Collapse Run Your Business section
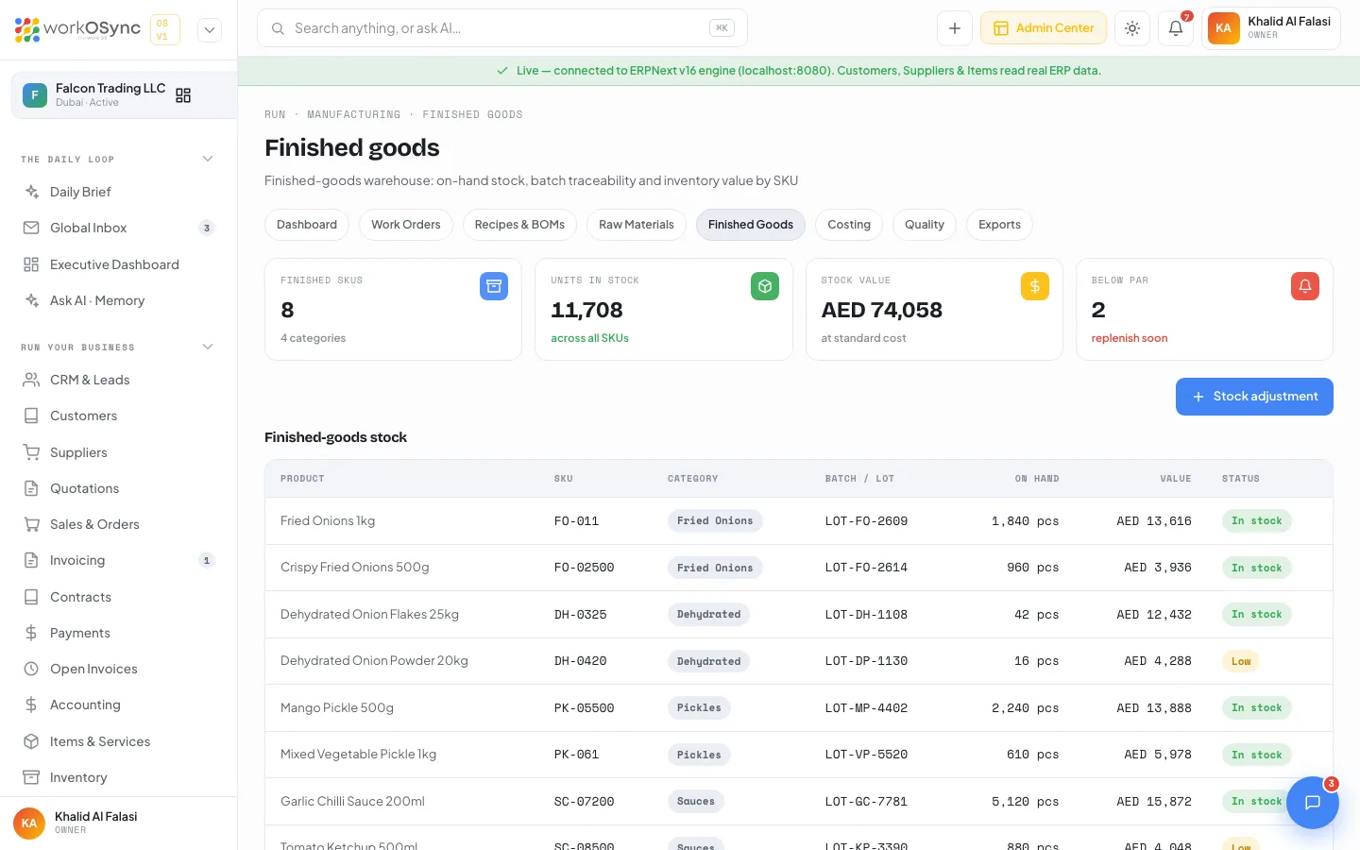The height and width of the screenshot is (850, 1360). point(208,347)
